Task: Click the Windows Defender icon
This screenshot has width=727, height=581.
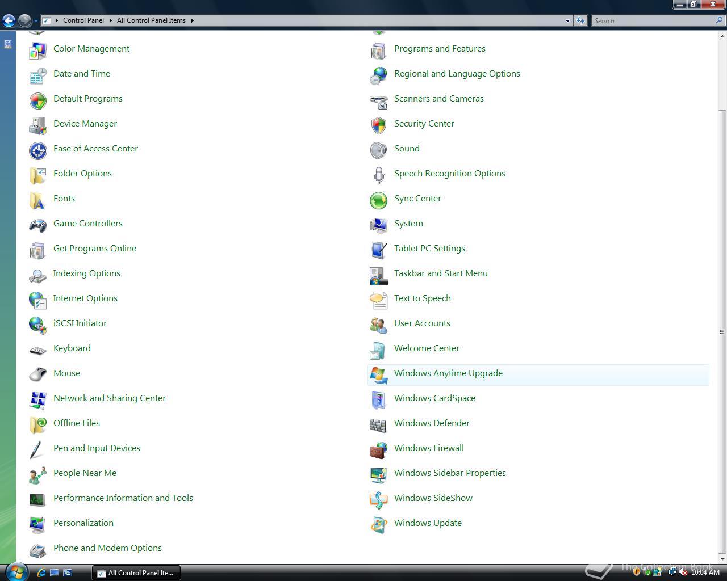Action: point(378,424)
